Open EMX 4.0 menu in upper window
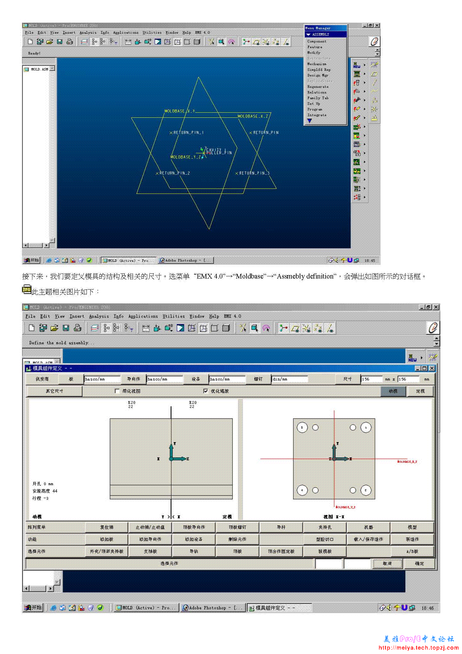The height and width of the screenshot is (654, 462). [x=202, y=32]
